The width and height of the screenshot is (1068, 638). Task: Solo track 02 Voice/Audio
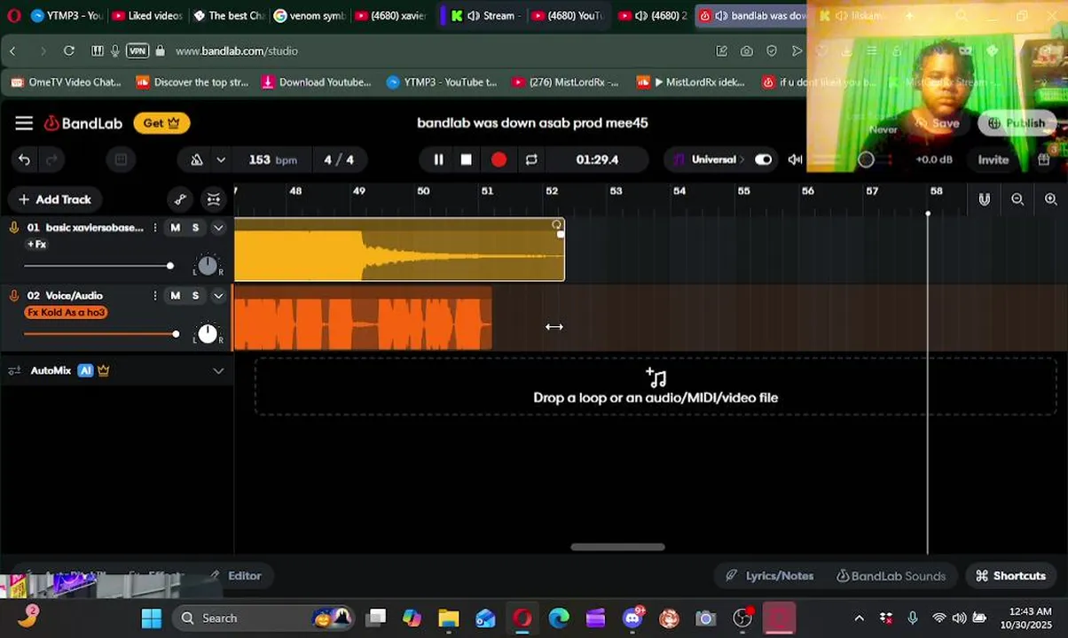click(x=195, y=296)
